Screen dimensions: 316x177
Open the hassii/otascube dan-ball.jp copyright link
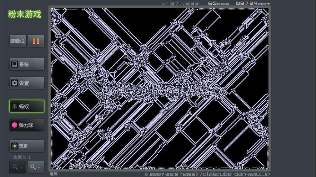point(207,174)
